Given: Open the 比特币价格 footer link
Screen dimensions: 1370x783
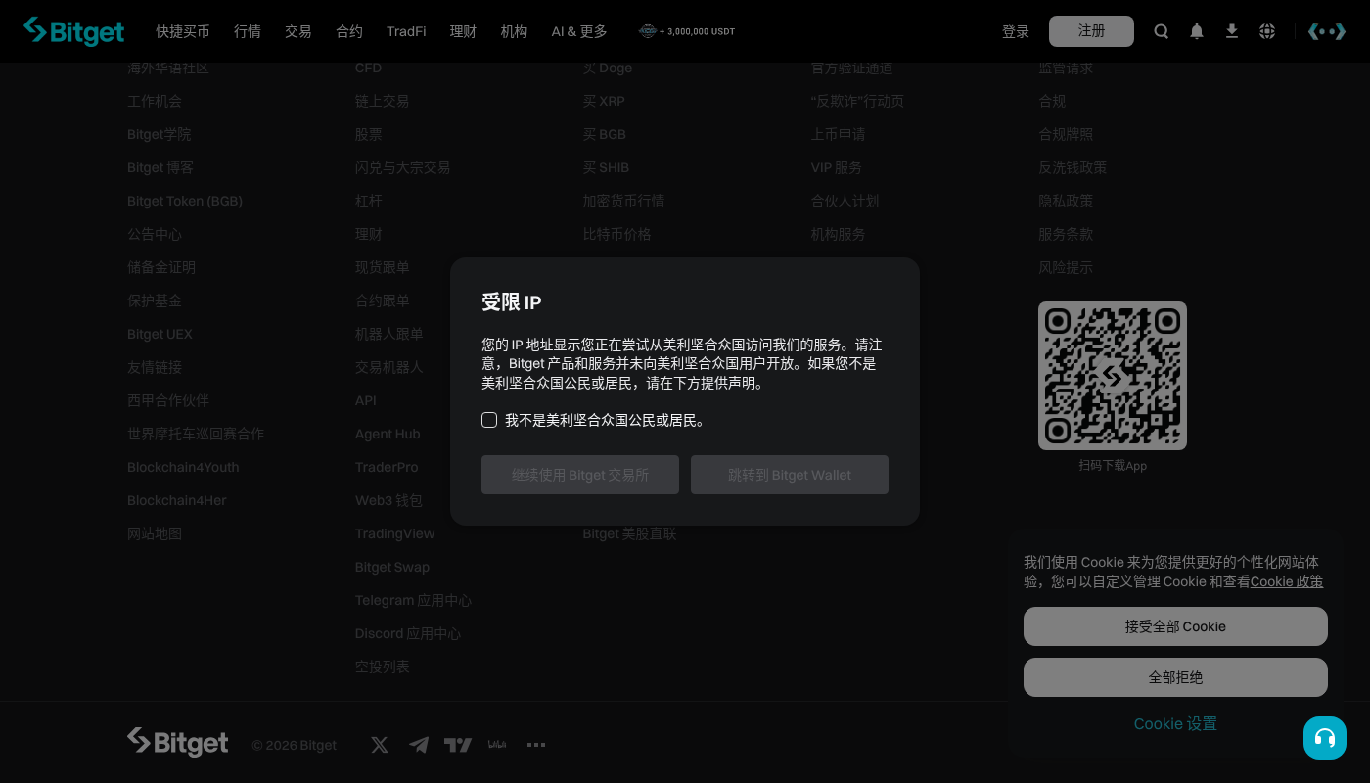Looking at the screenshot, I should point(617,234).
